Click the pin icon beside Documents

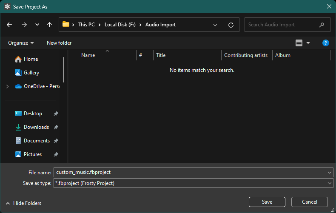[56, 141]
